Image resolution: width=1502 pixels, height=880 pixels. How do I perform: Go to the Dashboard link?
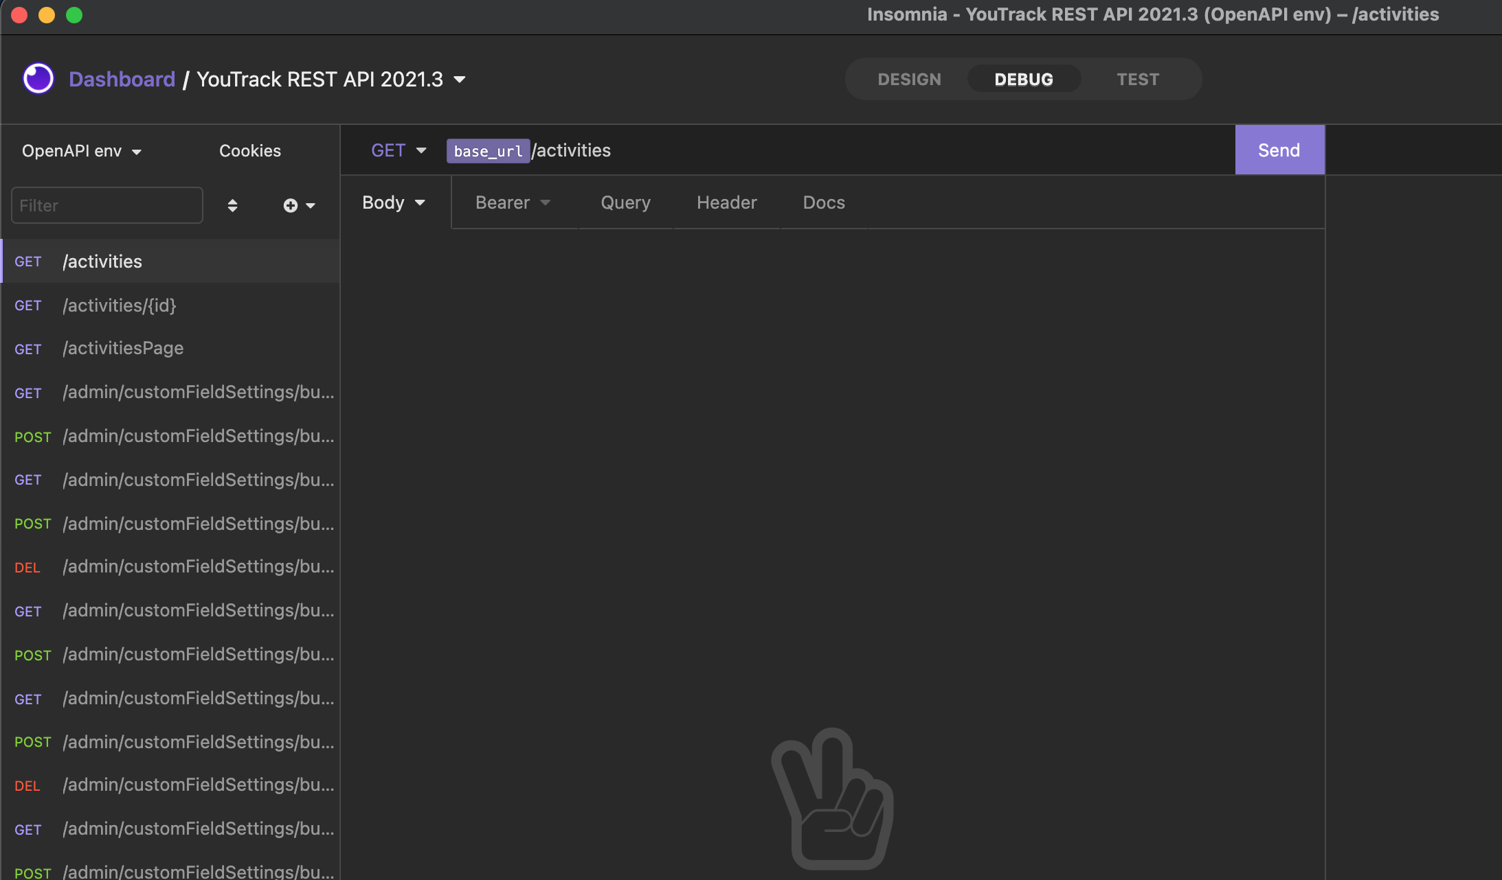coord(122,80)
